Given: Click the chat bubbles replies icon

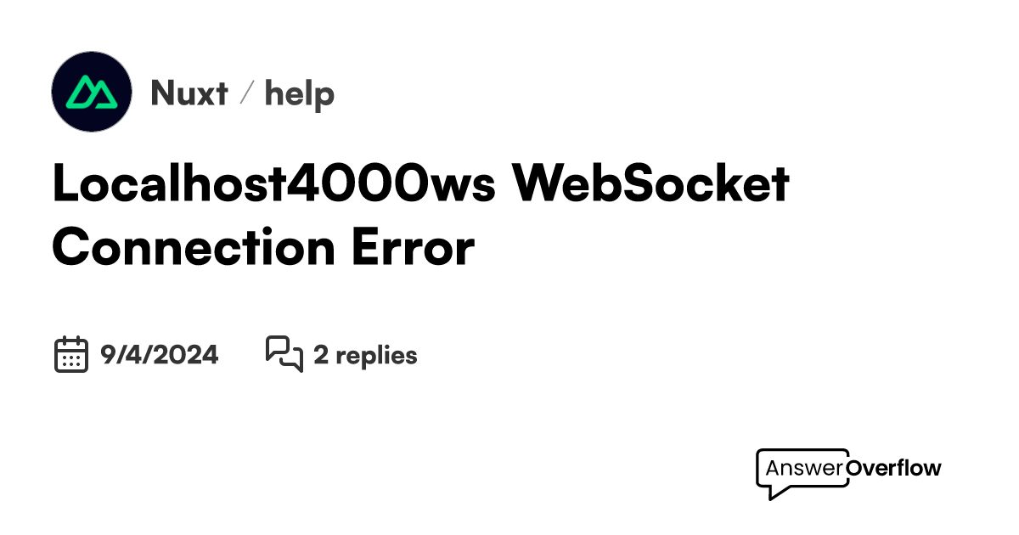Looking at the screenshot, I should pyautogui.click(x=284, y=354).
